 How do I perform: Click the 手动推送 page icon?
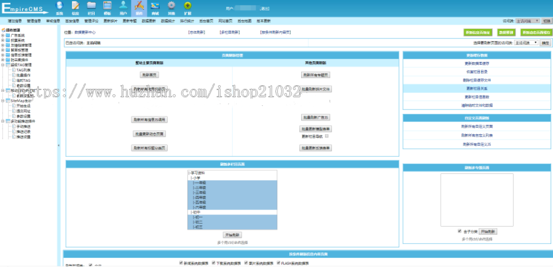click(14, 127)
